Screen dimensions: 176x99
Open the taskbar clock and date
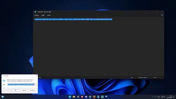pos(169,97)
